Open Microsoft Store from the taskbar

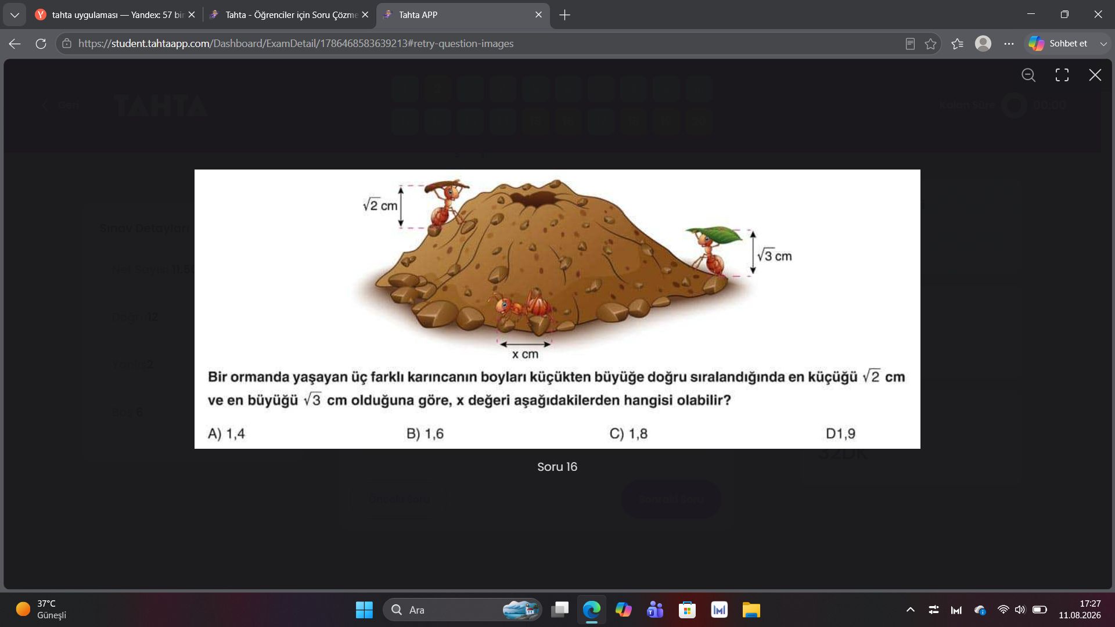pyautogui.click(x=688, y=610)
